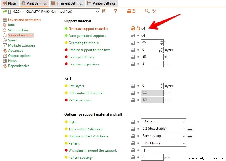This screenshot has height=161, width=226.
Task: Select Support material in sidebar
Action: [21, 35]
